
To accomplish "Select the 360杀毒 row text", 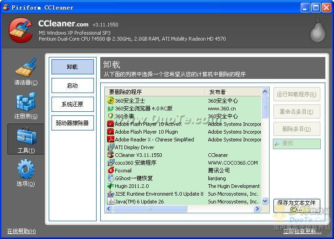I will (x=124, y=116).
